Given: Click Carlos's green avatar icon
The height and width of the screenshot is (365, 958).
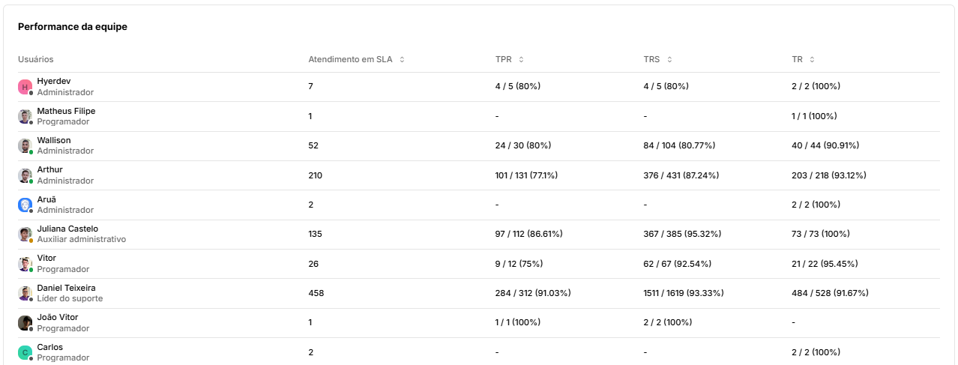Looking at the screenshot, I should [x=25, y=352].
